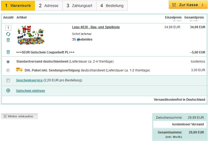
Task: Choose DHL-Paket shipping radio option
Action: point(8,70)
